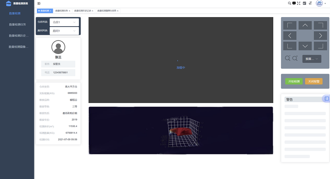Image resolution: width=330 pixels, height=179 pixels.
Task: Open the message chat bubble icon
Action: 294,3
